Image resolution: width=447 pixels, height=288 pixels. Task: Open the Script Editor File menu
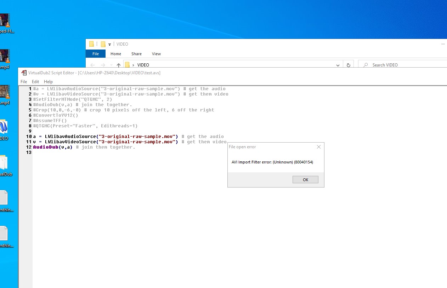24,82
